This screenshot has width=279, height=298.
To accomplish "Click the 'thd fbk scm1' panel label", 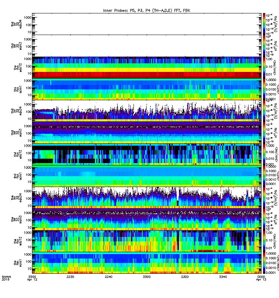I will (x=18, y=176).
